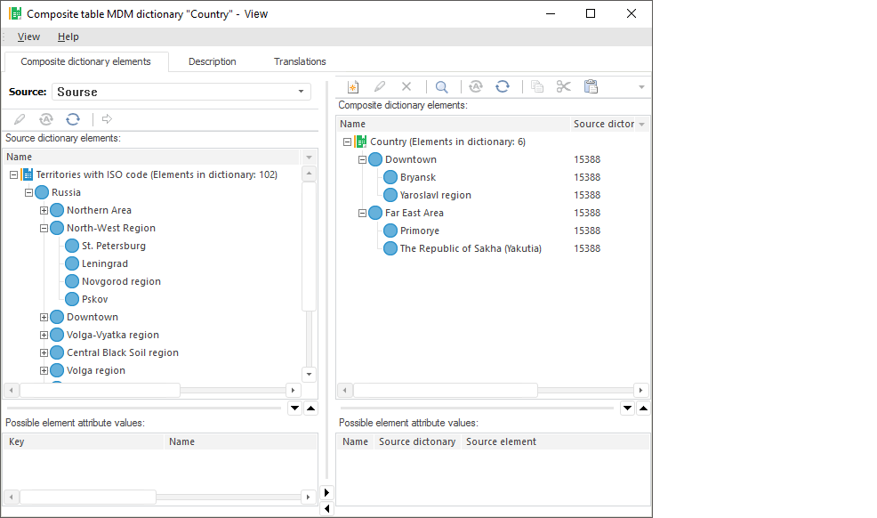877x518 pixels.
Task: Expand the Volga region node
Action: 44,371
